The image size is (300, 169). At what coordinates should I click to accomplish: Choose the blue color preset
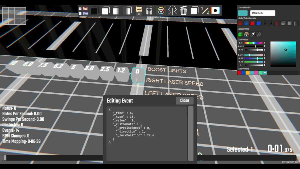[x=243, y=73]
